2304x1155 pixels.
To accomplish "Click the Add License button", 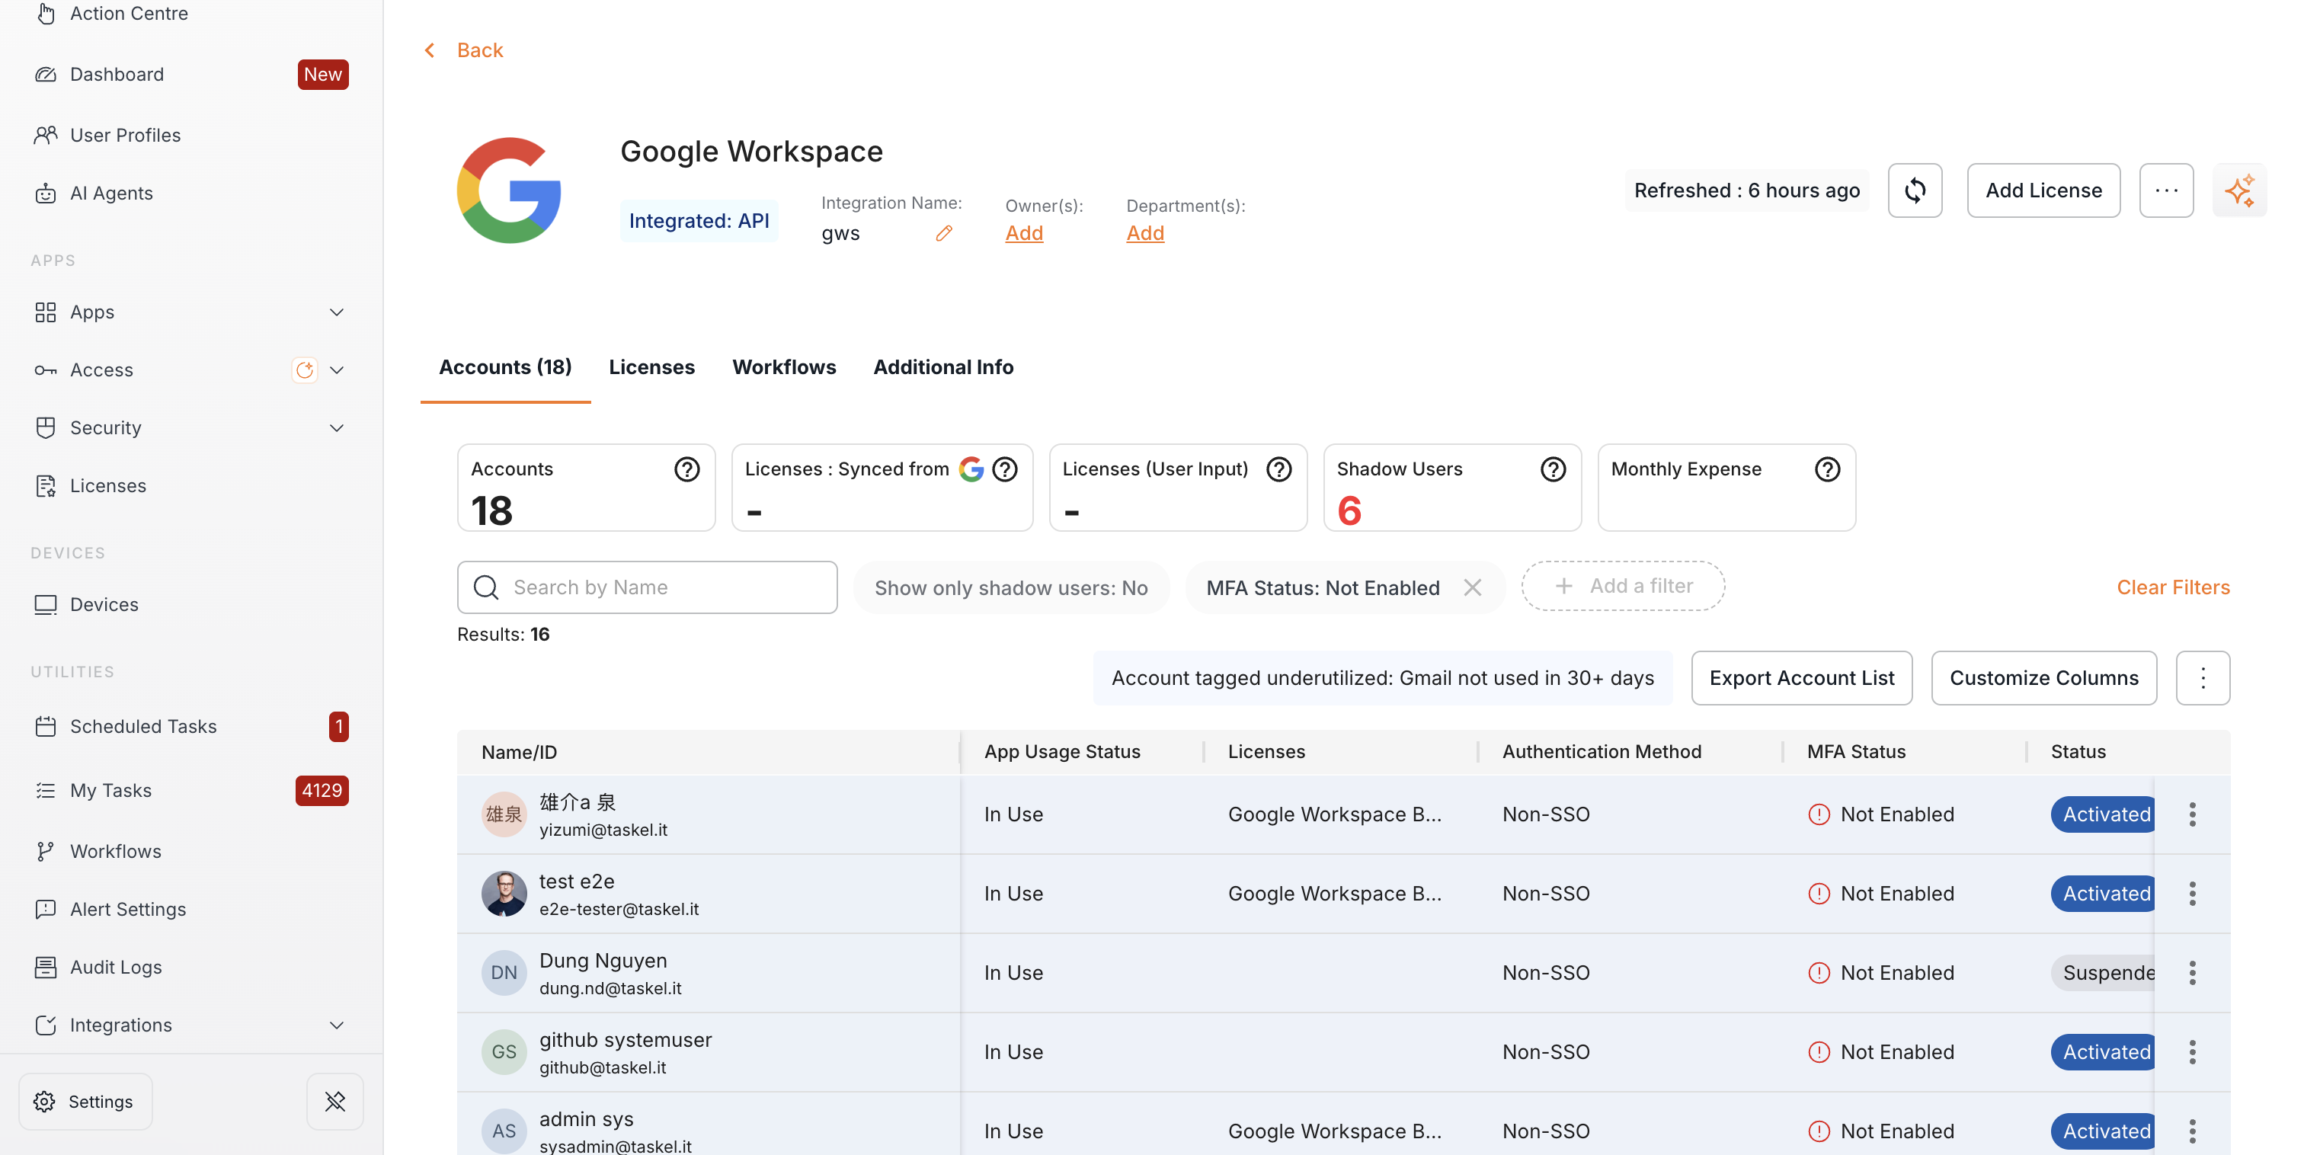I will click(x=2043, y=190).
